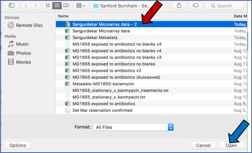Switch to icon grid view
252x153 pixels.
(48, 5)
